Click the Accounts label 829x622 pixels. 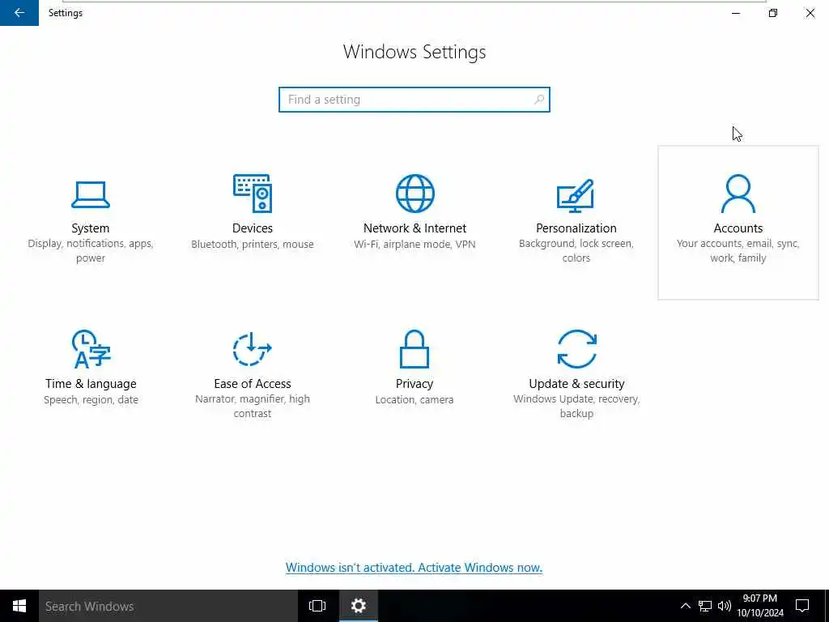[x=738, y=228]
